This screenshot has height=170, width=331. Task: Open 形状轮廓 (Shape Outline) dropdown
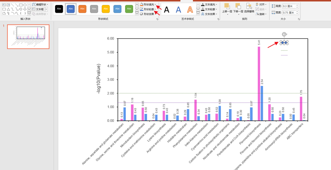pos(148,9)
